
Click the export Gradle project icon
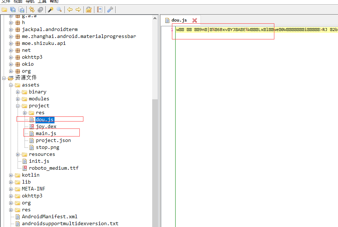pos(21,9)
